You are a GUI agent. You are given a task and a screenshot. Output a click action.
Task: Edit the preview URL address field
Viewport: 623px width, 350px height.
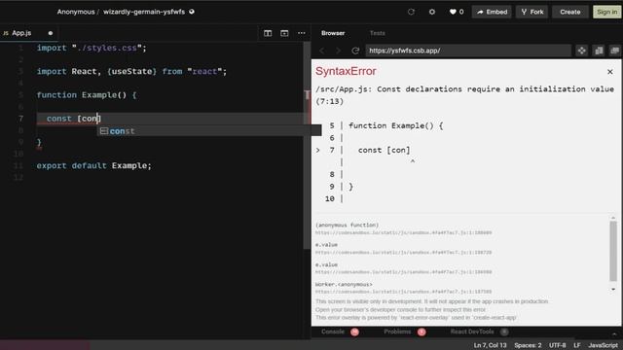[468, 51]
